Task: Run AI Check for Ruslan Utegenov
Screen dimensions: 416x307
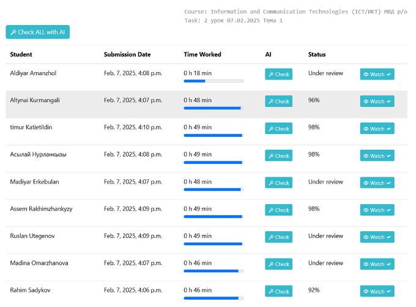Action: point(278,237)
